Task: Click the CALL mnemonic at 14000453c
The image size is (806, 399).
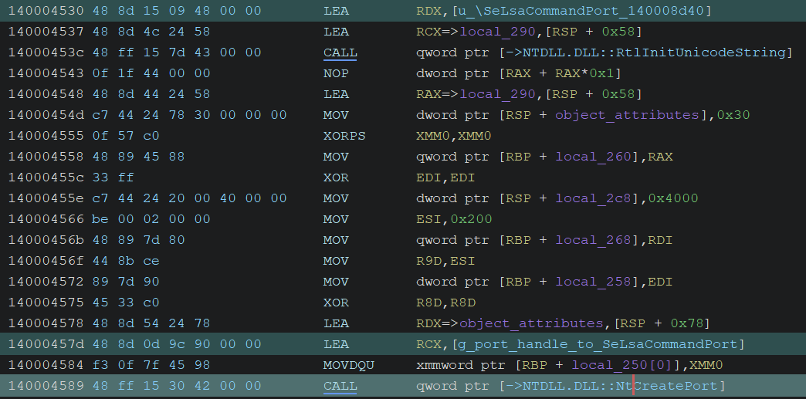Action: pos(340,52)
